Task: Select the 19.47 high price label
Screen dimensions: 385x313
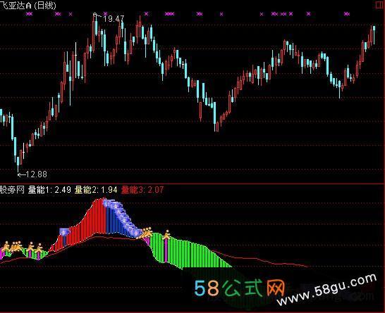Action: click(x=114, y=18)
